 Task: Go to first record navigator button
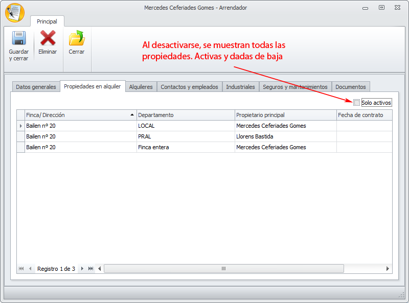coord(21,269)
